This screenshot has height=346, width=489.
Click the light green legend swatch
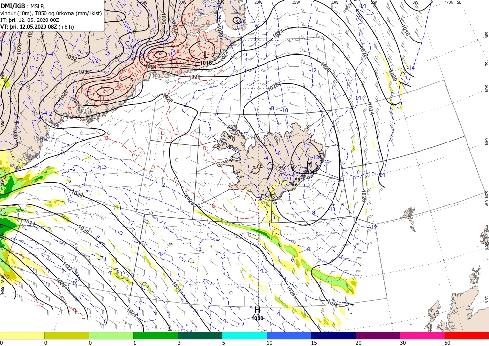[111, 335]
